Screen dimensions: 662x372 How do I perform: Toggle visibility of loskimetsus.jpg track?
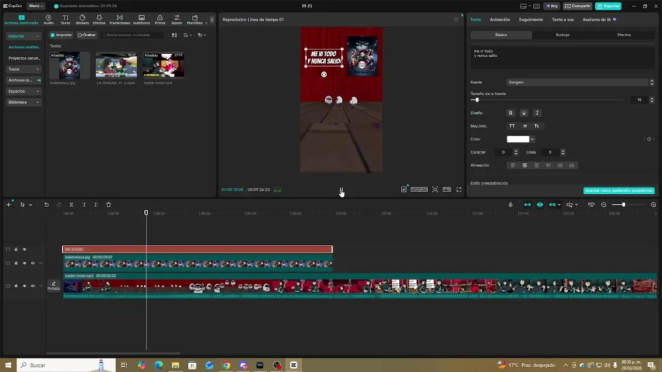tap(24, 263)
